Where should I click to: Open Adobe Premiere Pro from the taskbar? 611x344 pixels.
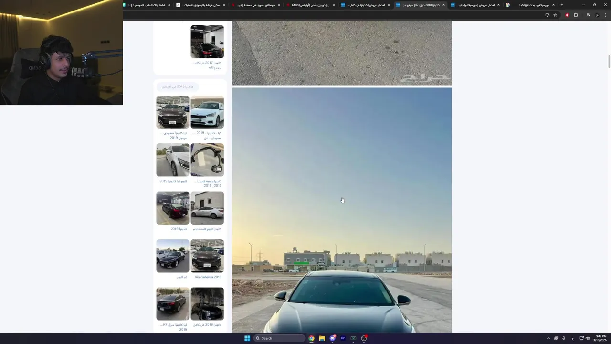pos(343,338)
